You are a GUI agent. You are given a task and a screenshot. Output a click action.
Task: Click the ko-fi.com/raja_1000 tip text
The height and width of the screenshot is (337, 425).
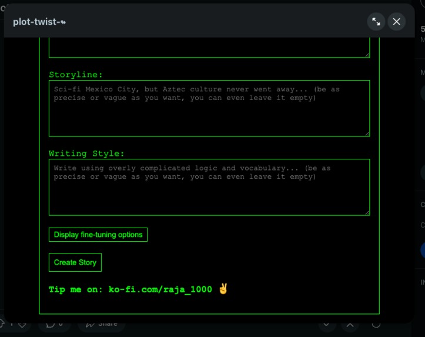coord(160,289)
